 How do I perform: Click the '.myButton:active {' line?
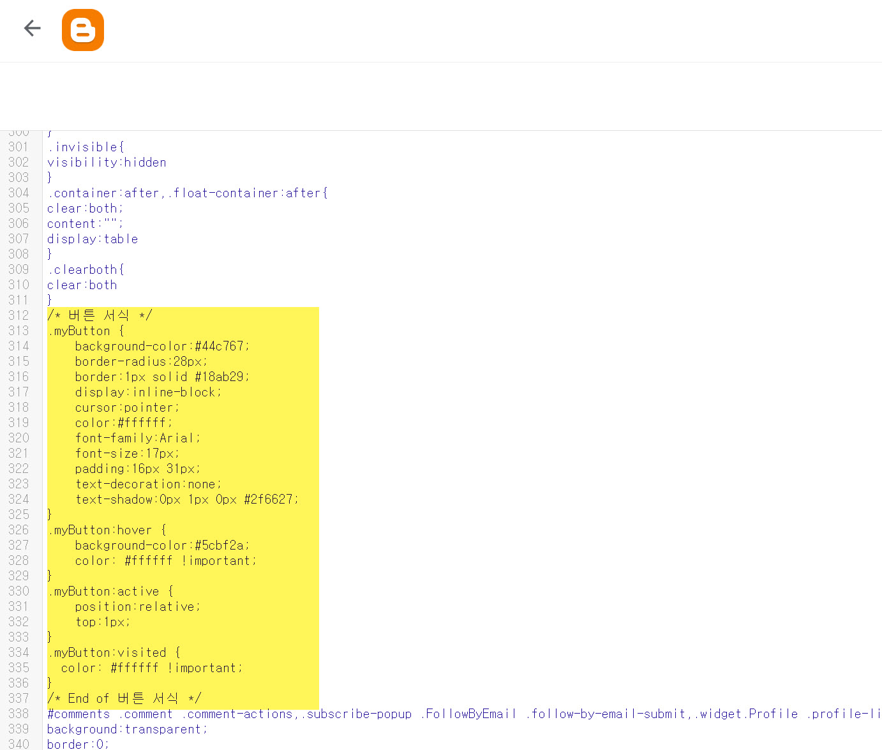[x=110, y=591]
